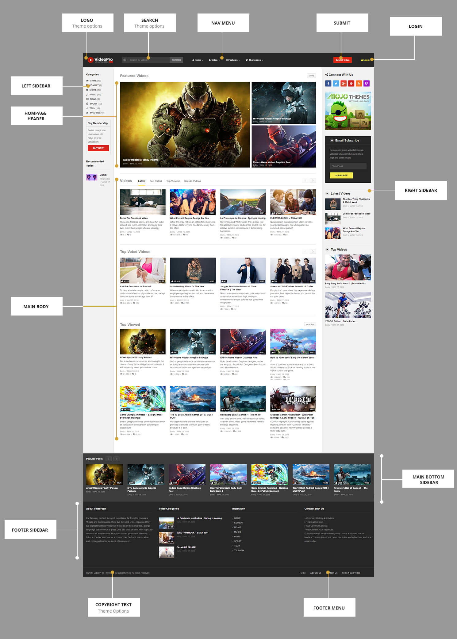Image resolution: width=457 pixels, height=639 pixels.
Task: Go to next page of Videos section
Action: click(x=313, y=180)
